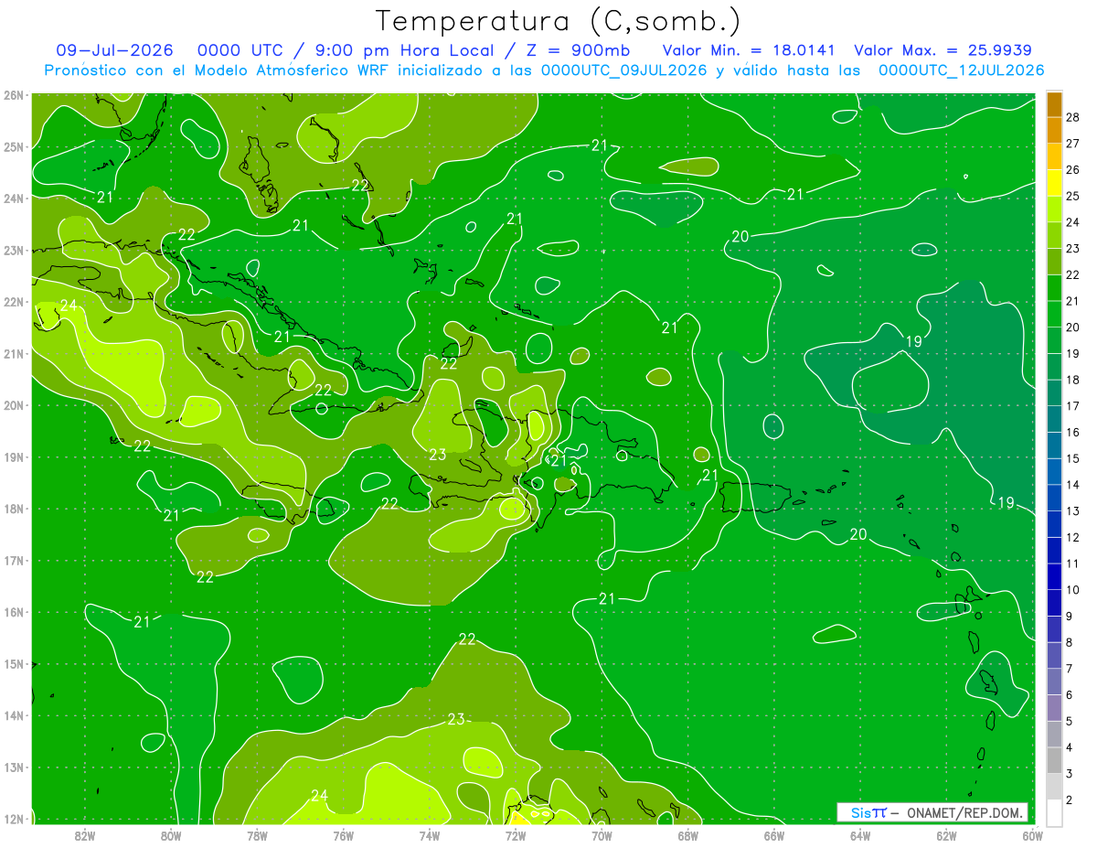1097x848 pixels.
Task: Click the '60W' longitude axis label
Action: tap(1031, 835)
